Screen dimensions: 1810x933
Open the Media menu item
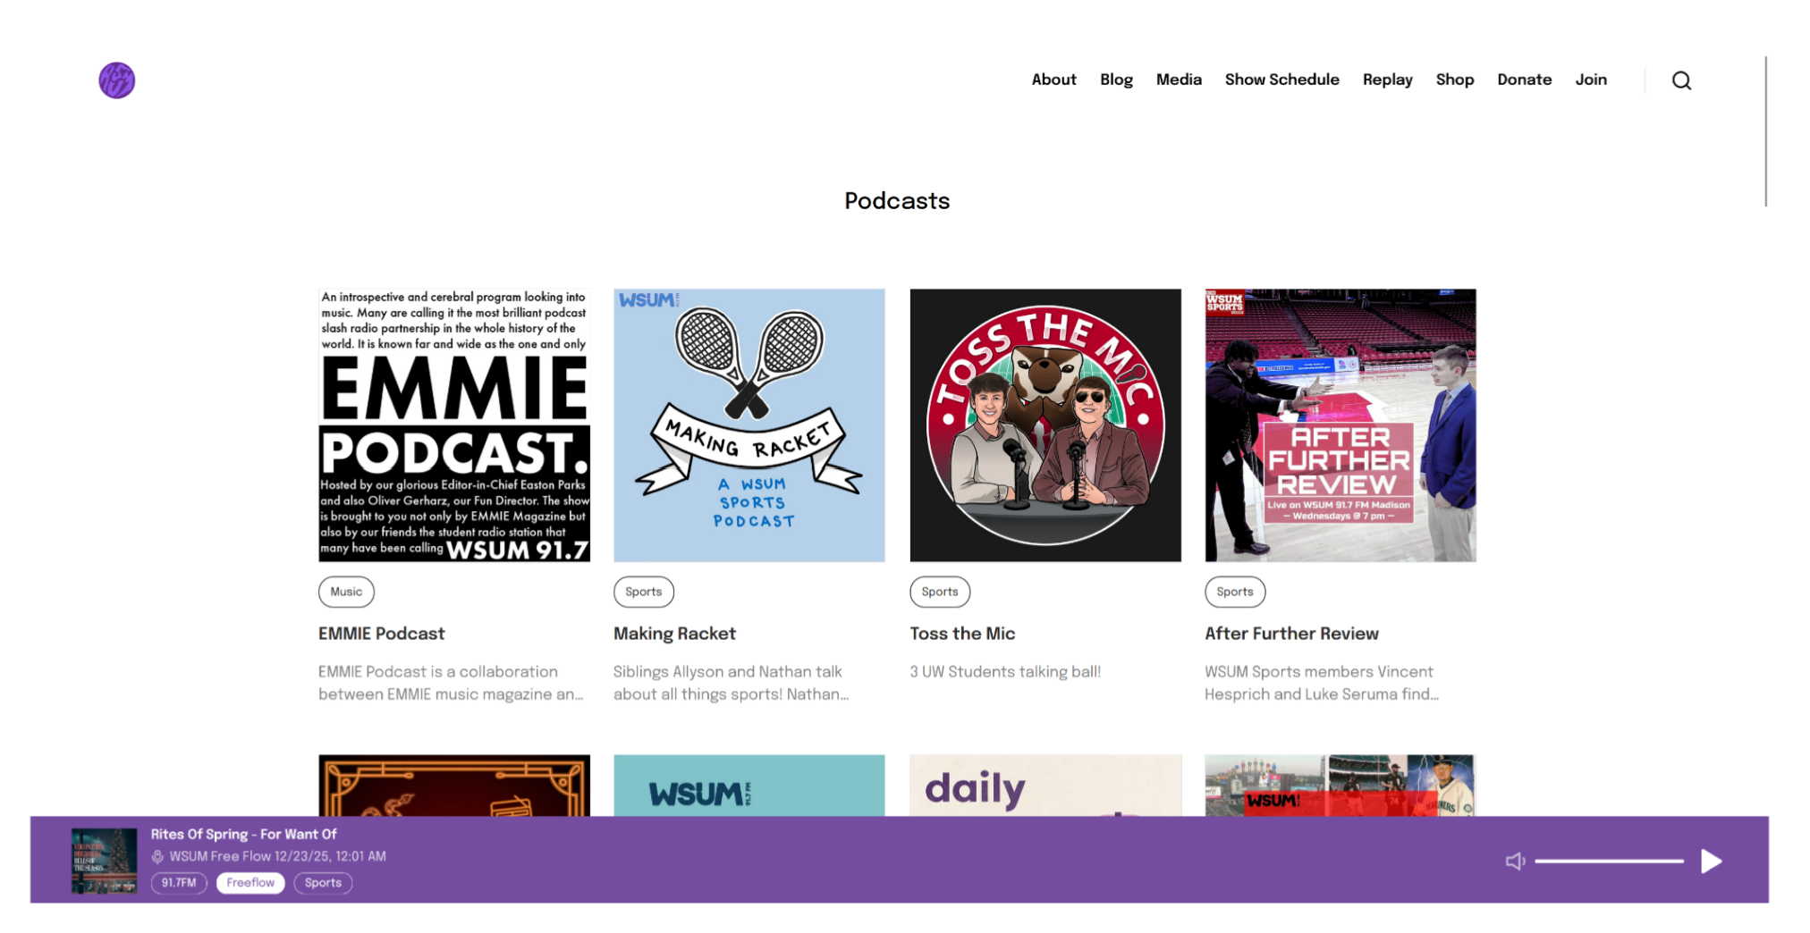pyautogui.click(x=1179, y=80)
